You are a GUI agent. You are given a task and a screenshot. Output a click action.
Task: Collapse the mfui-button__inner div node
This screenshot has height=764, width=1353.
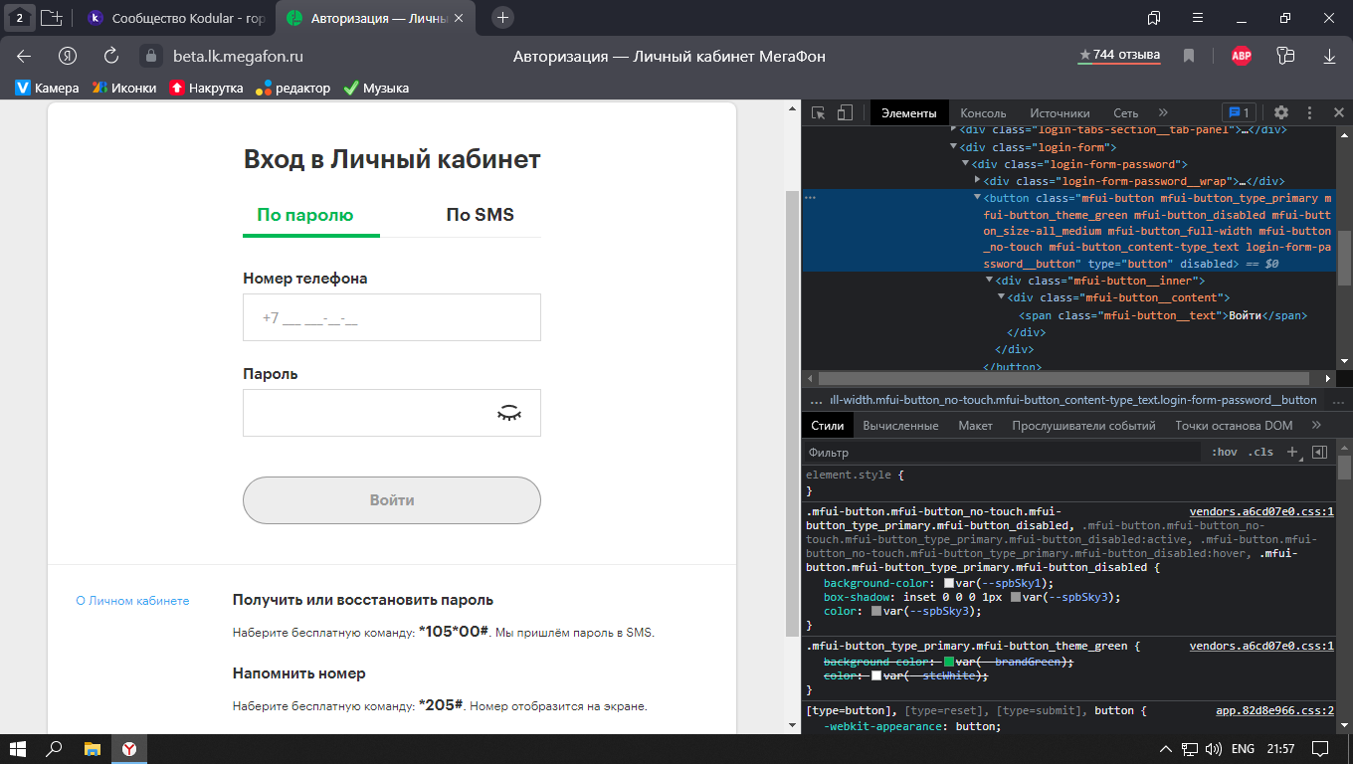(989, 282)
